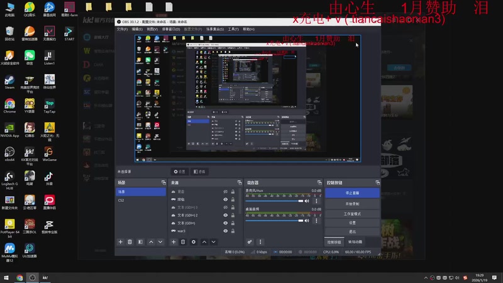The image size is (503, 283).
Task: Undock the Scenes panel via float icon
Action: point(163,182)
